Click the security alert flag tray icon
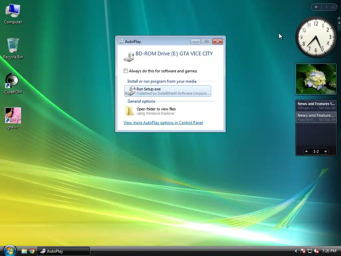This screenshot has height=256, width=341. (x=303, y=251)
